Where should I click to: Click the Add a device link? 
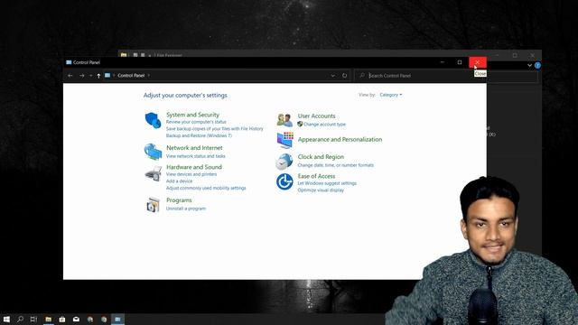179,181
